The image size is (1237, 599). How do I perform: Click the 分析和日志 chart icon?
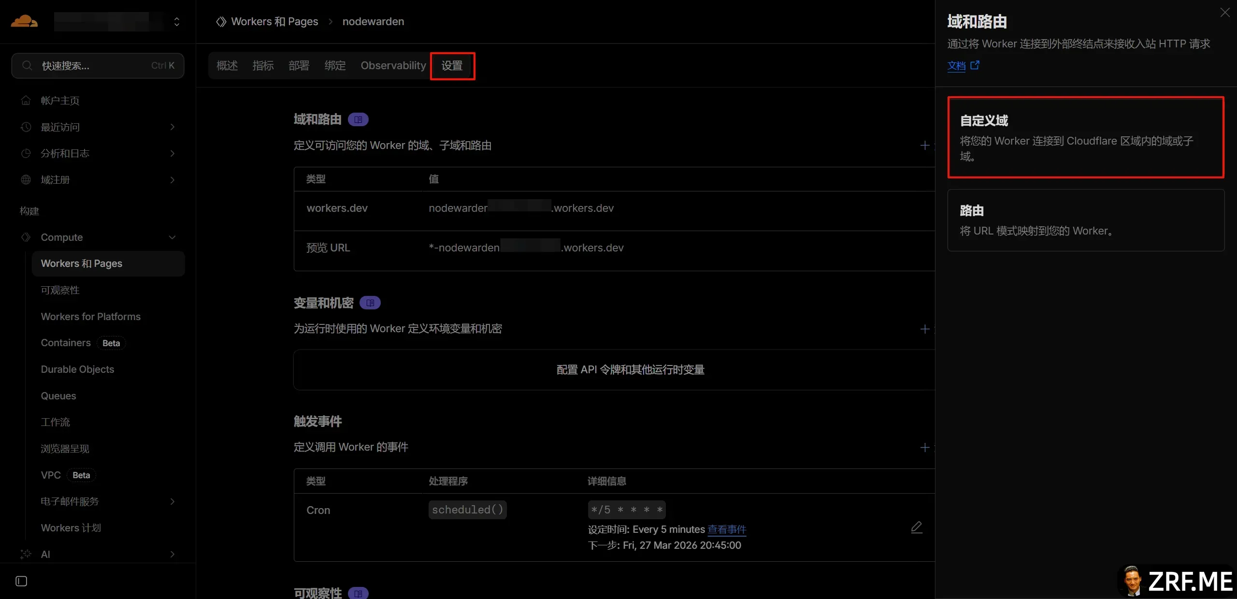point(26,153)
